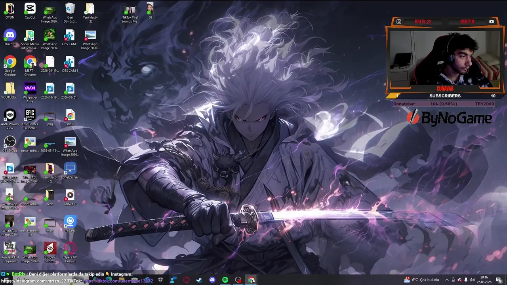Select the png file icon

(x=50, y=118)
